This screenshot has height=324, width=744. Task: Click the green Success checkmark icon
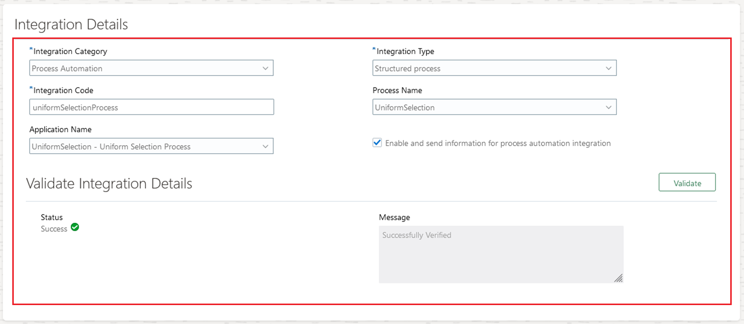pyautogui.click(x=75, y=227)
